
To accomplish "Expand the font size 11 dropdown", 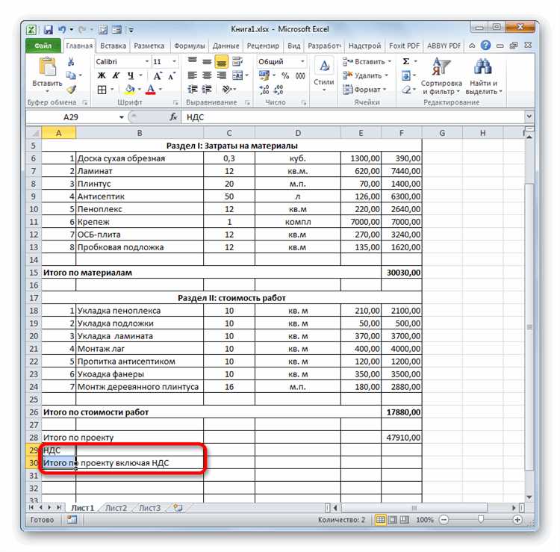I will 174,61.
